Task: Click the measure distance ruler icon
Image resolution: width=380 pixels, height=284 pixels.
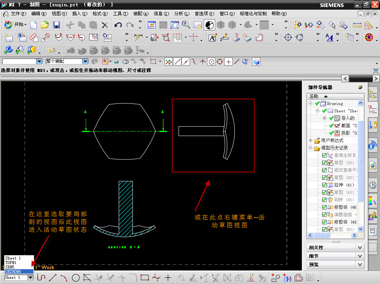Action: [357, 25]
